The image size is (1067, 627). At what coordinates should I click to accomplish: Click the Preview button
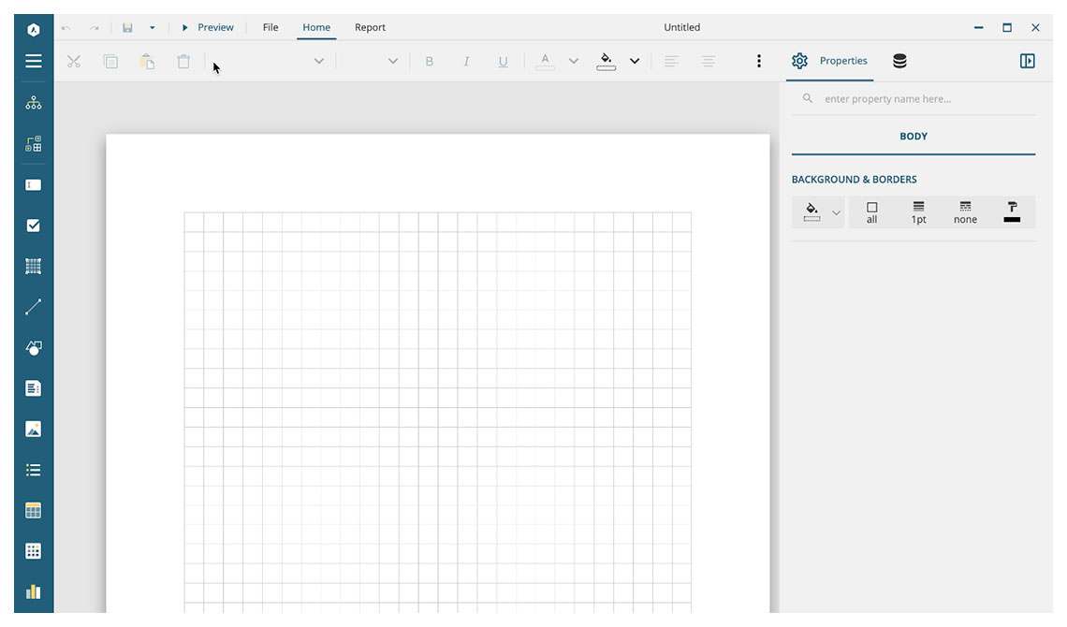coord(208,27)
